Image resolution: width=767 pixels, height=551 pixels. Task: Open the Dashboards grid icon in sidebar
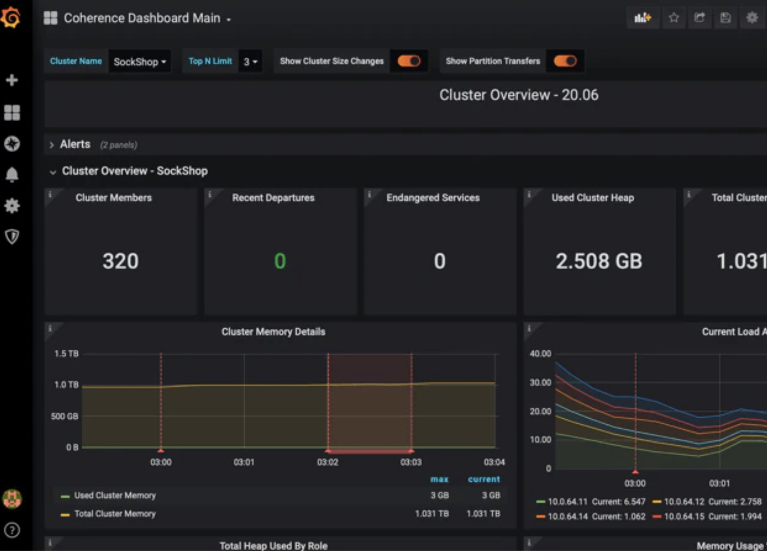[12, 112]
